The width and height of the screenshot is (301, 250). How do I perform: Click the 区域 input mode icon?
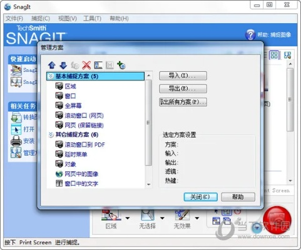click(111, 214)
